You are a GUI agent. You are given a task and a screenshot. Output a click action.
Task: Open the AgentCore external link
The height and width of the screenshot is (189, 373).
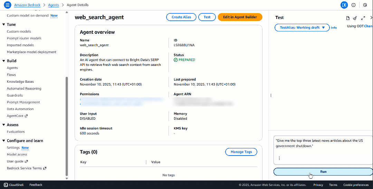point(17,116)
